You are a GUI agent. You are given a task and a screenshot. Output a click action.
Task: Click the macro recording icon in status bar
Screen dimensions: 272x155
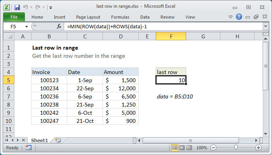coord(28,148)
